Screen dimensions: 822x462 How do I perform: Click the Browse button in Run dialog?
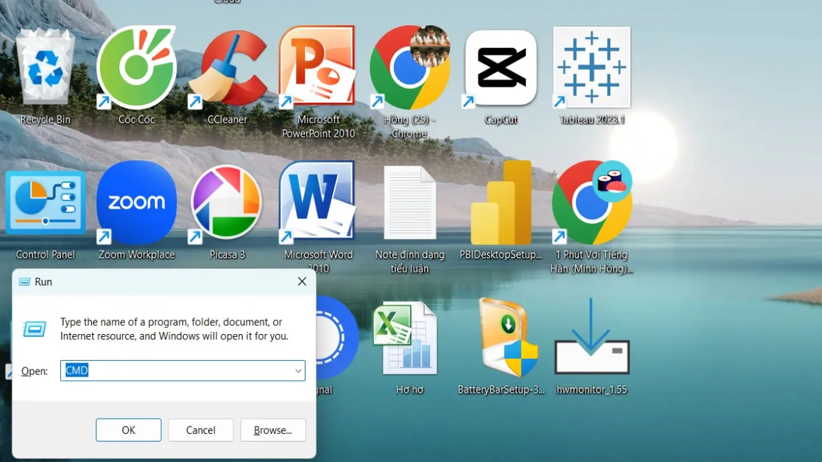click(x=273, y=430)
